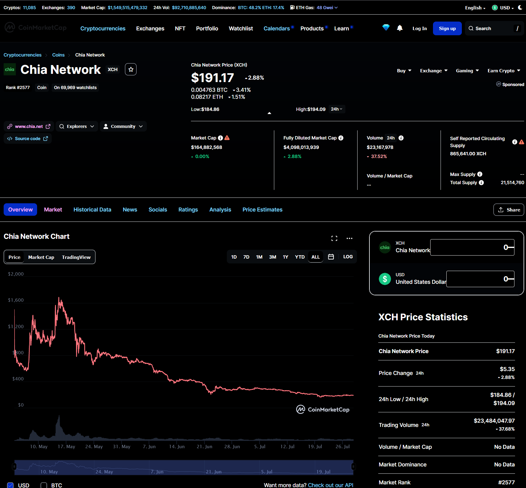Open the www.chia.net website link
The image size is (526, 488).
29,126
